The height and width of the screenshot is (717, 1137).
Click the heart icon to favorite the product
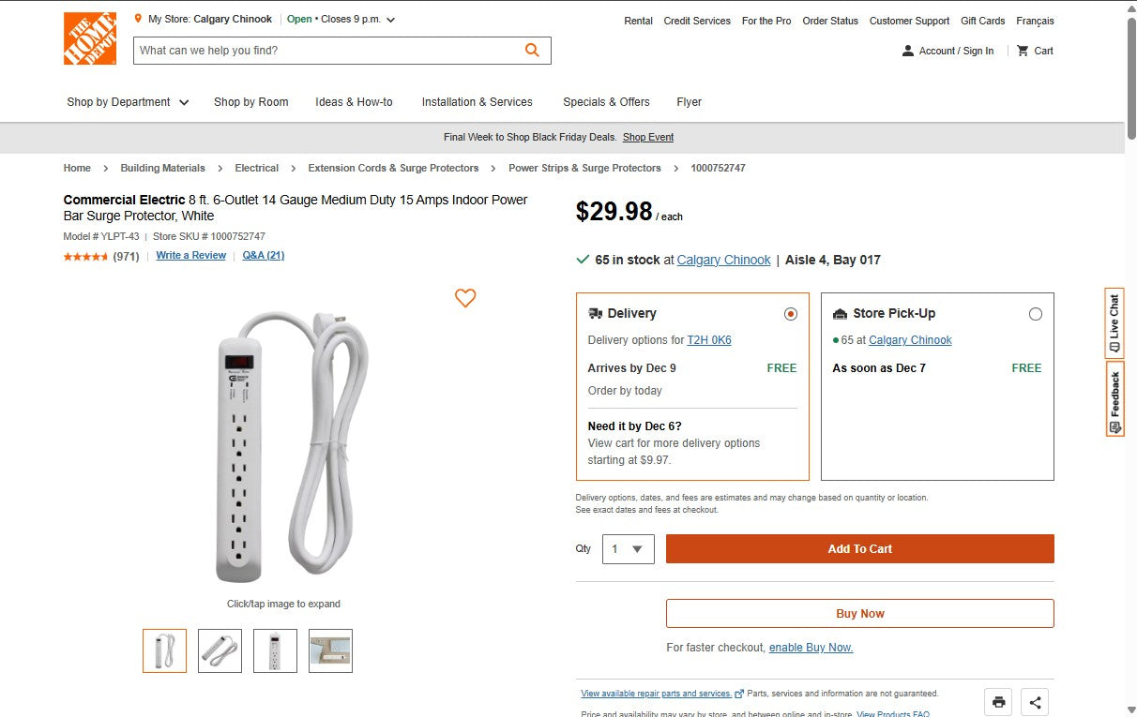[x=465, y=298]
